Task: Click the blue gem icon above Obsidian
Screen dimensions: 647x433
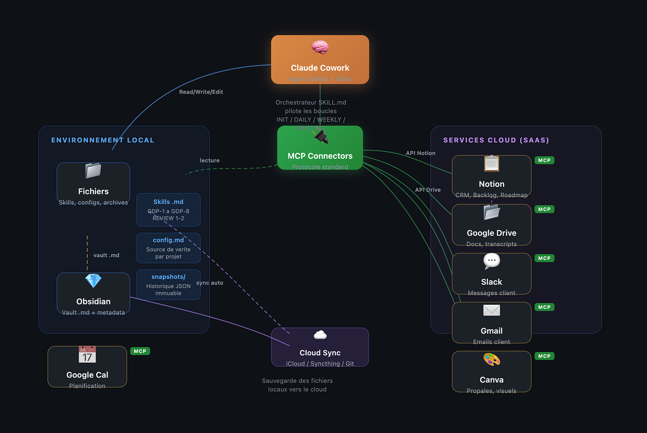Action: [x=93, y=281]
